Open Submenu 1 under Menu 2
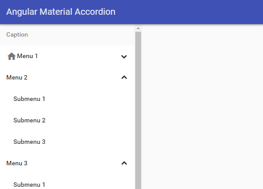This screenshot has height=189, width=263. (29, 99)
